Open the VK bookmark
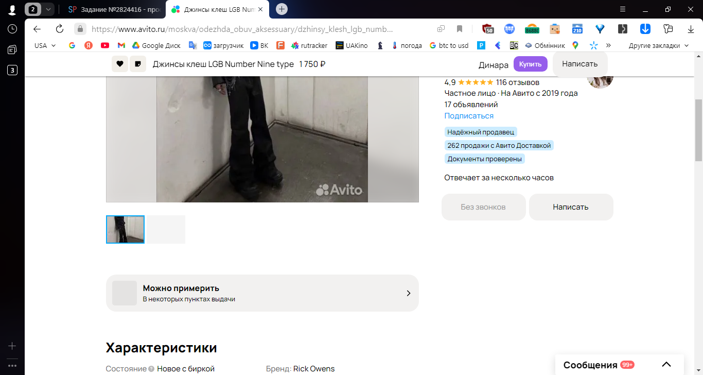The image size is (703, 375). tap(259, 45)
